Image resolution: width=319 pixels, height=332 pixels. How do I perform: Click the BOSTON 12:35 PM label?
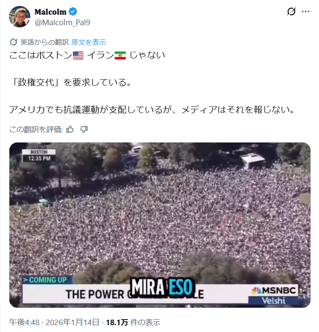tap(39, 156)
